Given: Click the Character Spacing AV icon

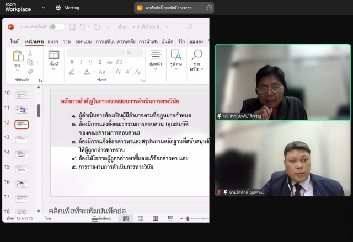Looking at the screenshot, I should 119,62.
